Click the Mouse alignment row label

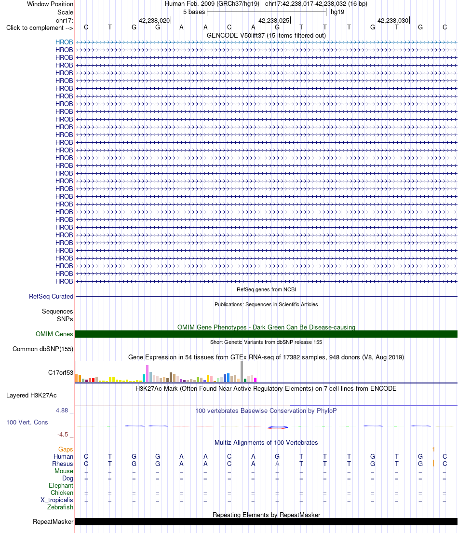click(64, 471)
